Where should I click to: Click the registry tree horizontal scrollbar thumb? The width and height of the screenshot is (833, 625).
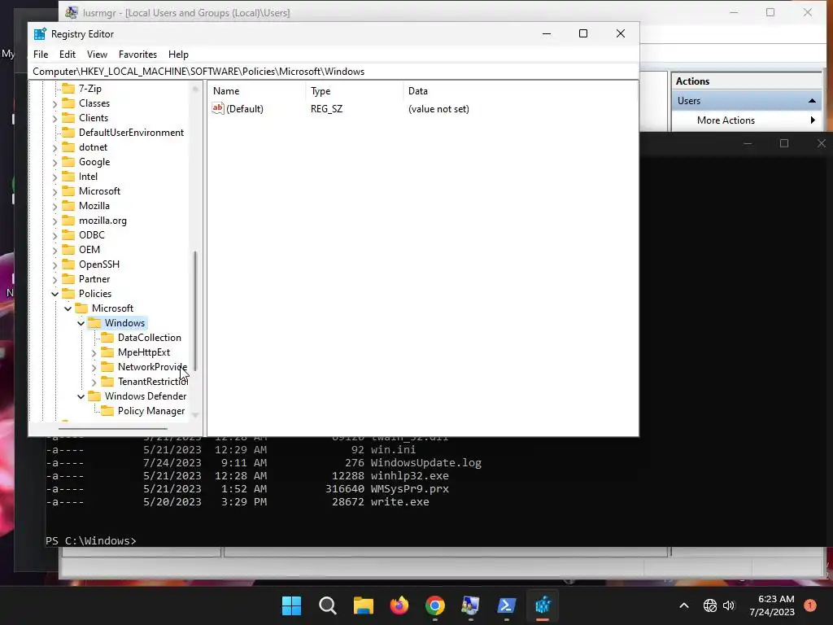coord(112,428)
